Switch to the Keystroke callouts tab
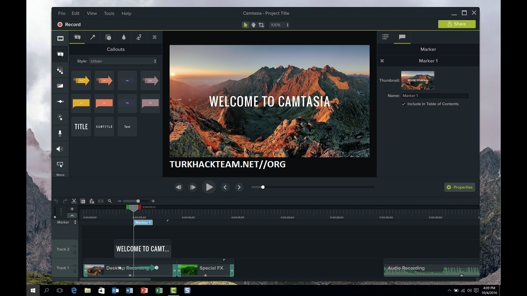The image size is (527, 296). [x=155, y=37]
